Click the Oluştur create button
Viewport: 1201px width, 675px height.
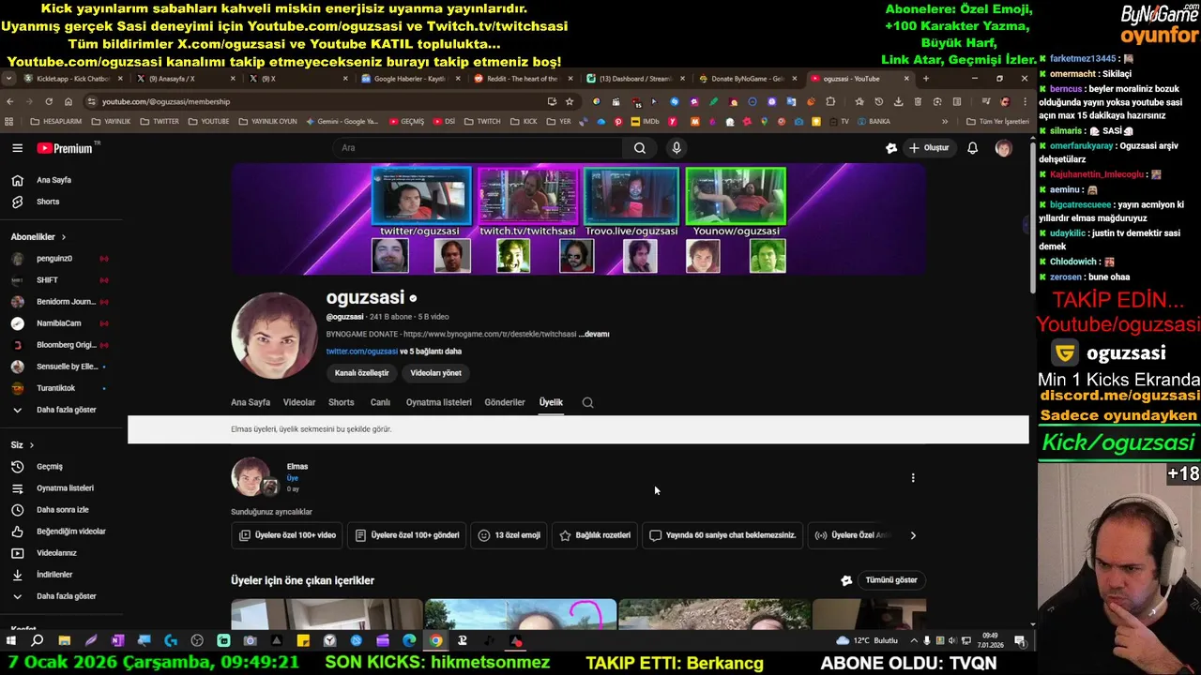click(x=929, y=148)
